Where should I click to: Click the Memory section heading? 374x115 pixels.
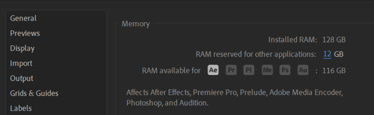pos(136,24)
